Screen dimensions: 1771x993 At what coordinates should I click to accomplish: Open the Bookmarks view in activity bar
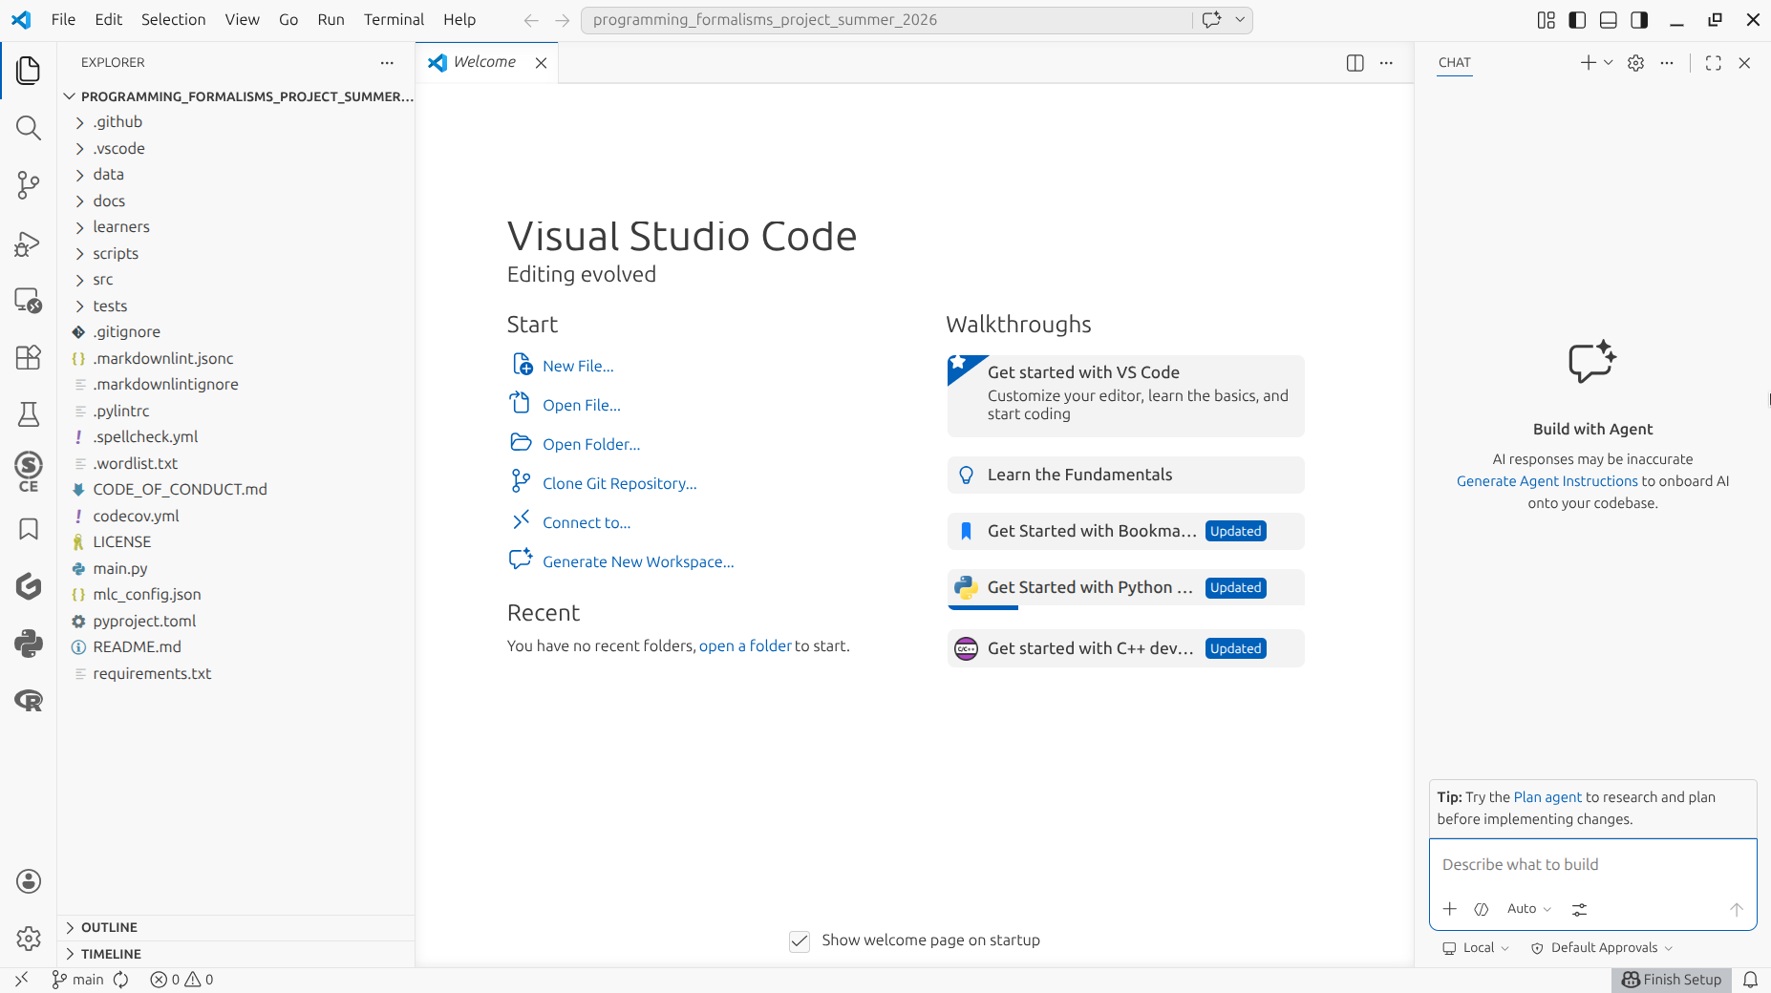pyautogui.click(x=29, y=529)
